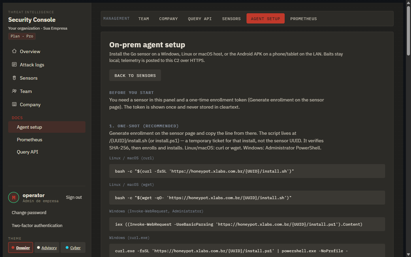Open the Change password link
411x257 pixels.
tap(29, 212)
